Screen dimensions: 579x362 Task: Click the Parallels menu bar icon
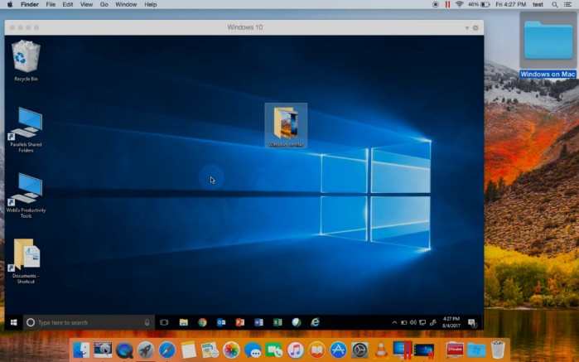coord(447,4)
